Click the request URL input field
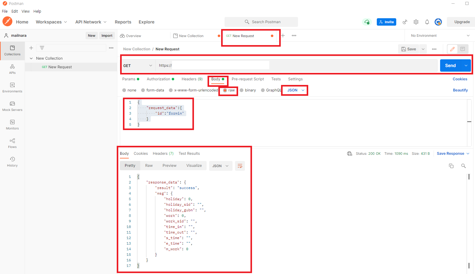475x274 pixels. pyautogui.click(x=296, y=65)
